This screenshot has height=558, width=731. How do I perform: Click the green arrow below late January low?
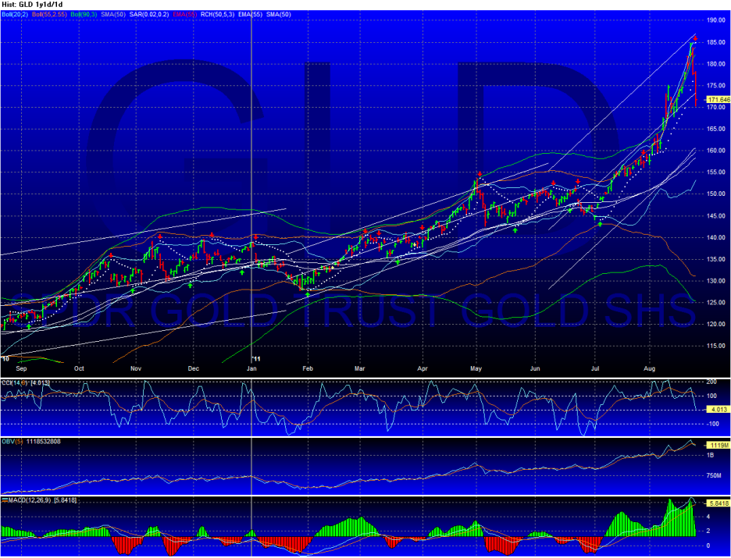(307, 294)
